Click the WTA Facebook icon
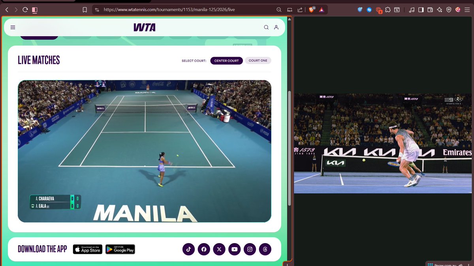The height and width of the screenshot is (266, 474). coord(204,249)
